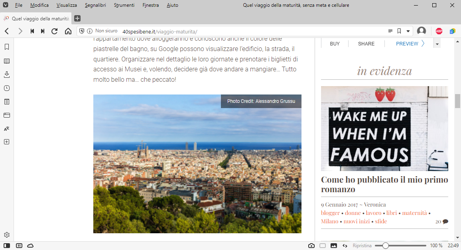Open the maternità tag link

(x=415, y=213)
